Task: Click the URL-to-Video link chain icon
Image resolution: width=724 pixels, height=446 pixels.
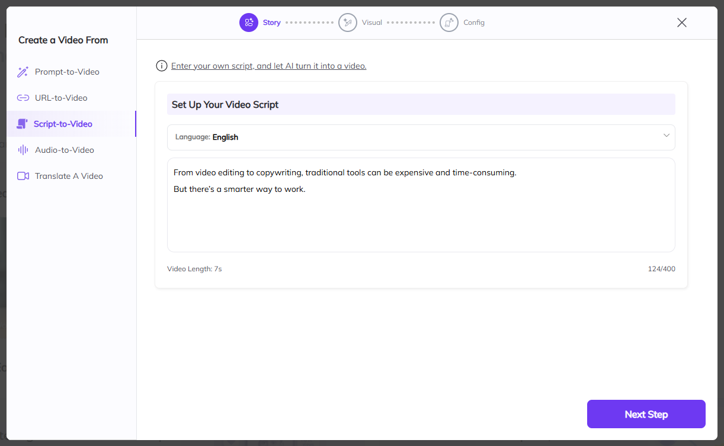Action: 23,98
